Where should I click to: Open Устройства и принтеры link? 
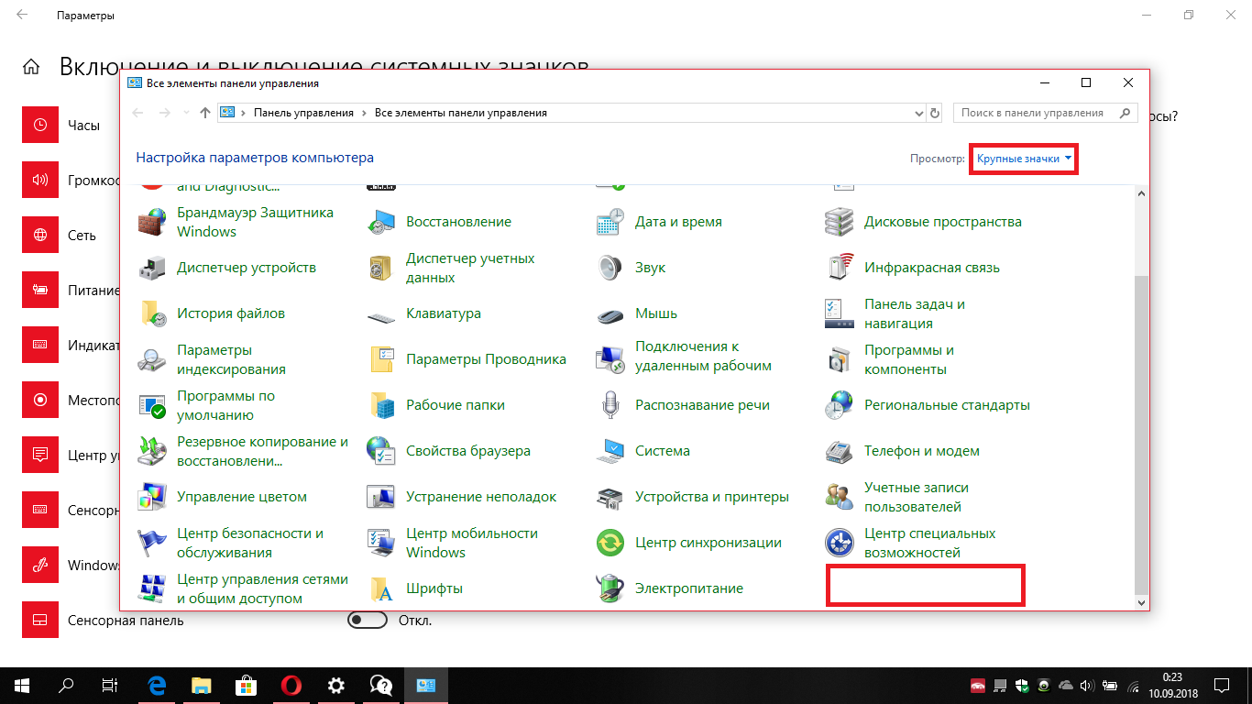[712, 497]
